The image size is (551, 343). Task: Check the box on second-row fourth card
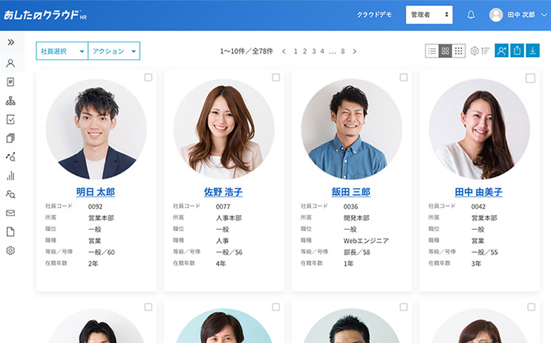tap(531, 307)
